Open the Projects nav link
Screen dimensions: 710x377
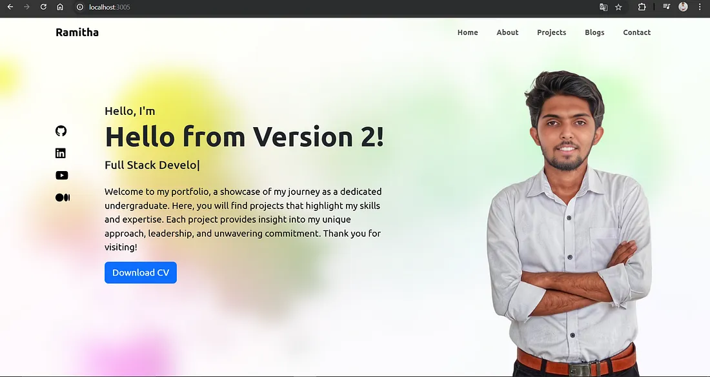click(x=551, y=33)
